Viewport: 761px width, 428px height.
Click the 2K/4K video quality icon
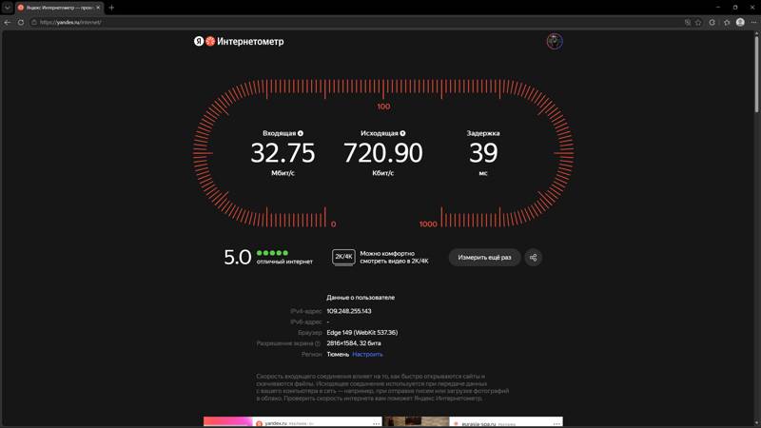coord(343,257)
